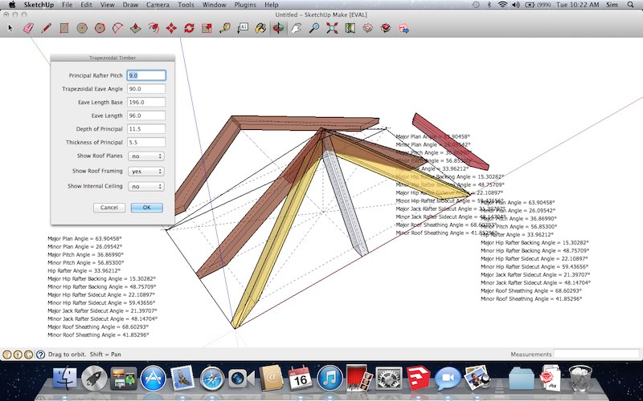Open Safari from the Dock

[211, 377]
